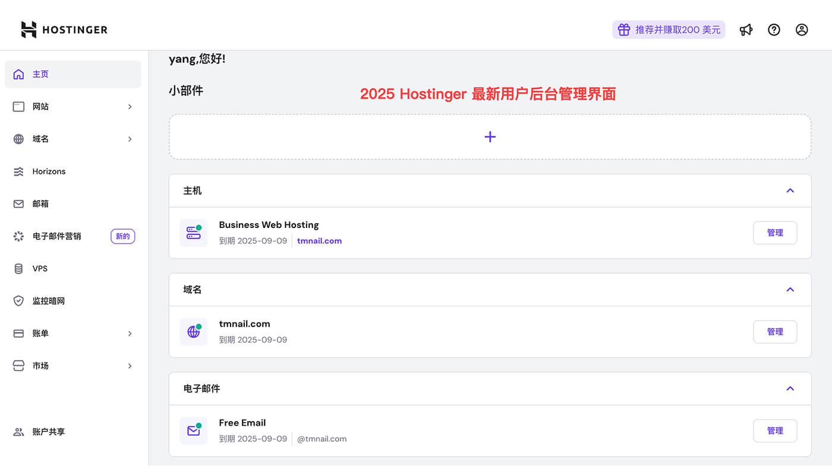The width and height of the screenshot is (832, 475).
Task: Click the email marketing spinner icon
Action: [19, 236]
